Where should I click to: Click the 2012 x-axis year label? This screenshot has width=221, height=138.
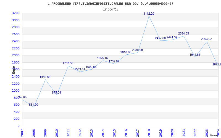click(x=80, y=133)
